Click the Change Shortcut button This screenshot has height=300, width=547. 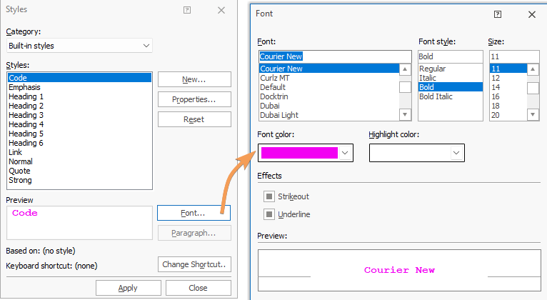tap(194, 264)
